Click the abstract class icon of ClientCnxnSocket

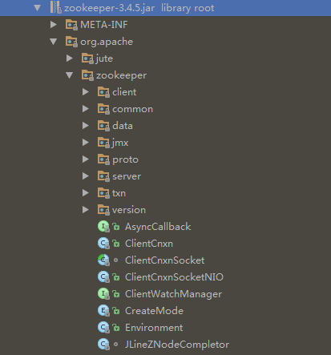point(103,260)
